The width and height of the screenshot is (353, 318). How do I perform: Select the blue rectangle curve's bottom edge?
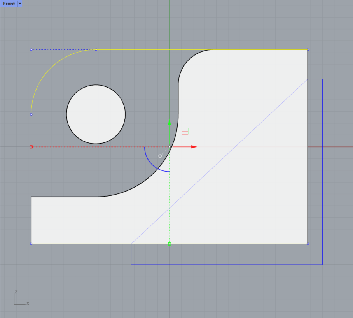[227, 265]
